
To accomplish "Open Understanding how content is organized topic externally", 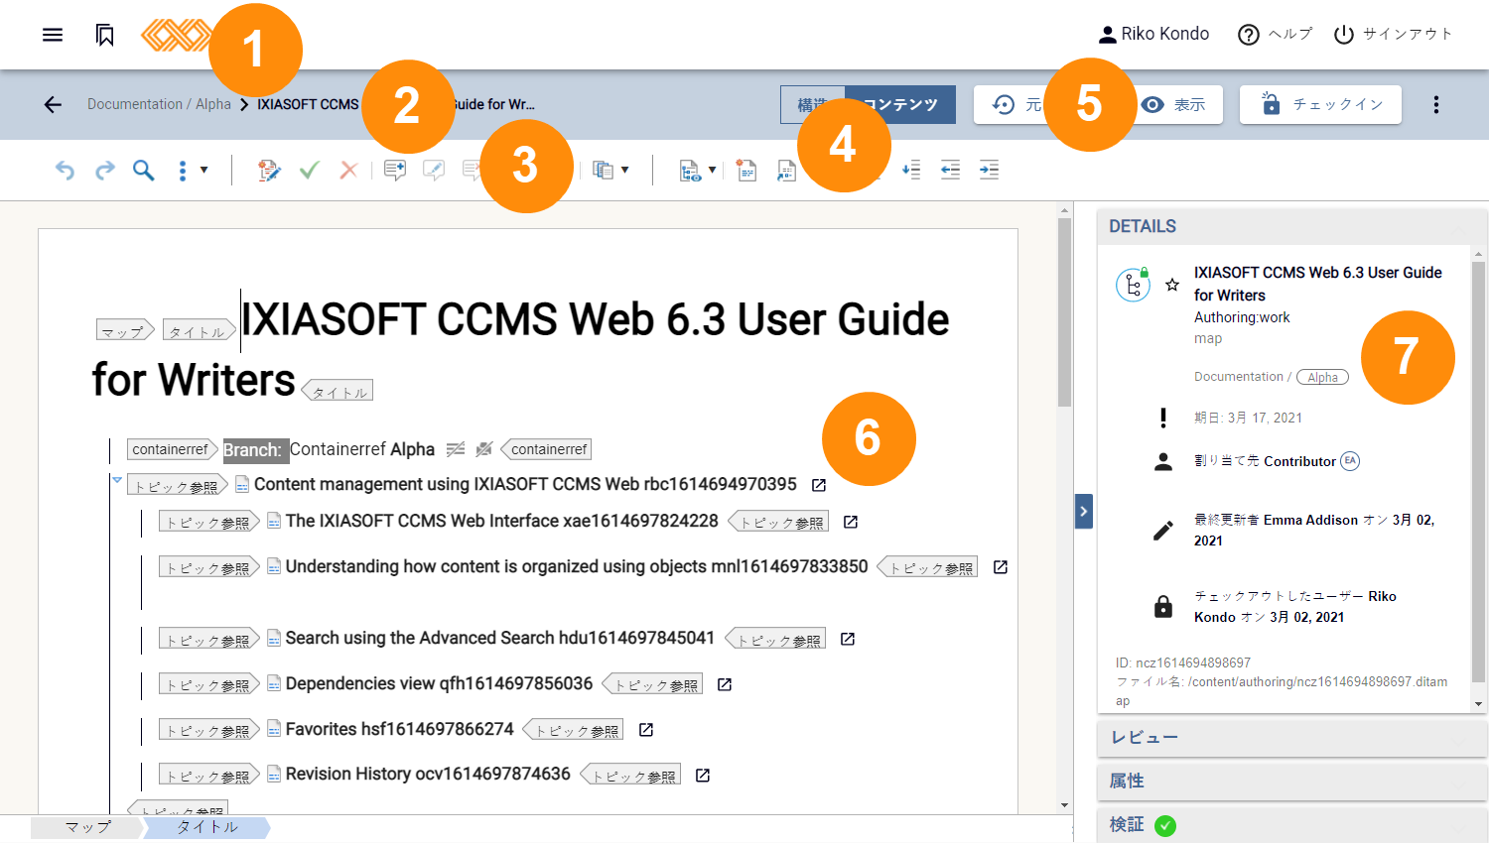I will coord(1001,567).
